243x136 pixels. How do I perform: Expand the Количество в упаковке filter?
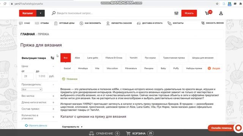[53, 117]
